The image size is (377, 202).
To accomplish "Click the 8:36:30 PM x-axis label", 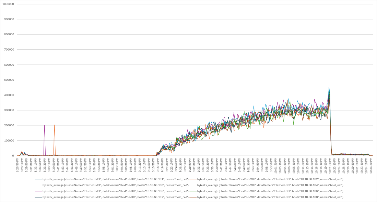I will [45, 165].
